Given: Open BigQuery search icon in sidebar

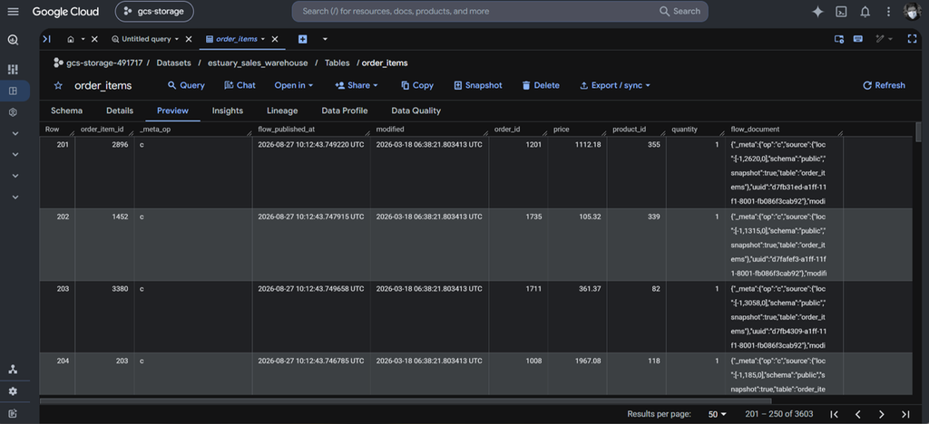Looking at the screenshot, I should (13, 40).
